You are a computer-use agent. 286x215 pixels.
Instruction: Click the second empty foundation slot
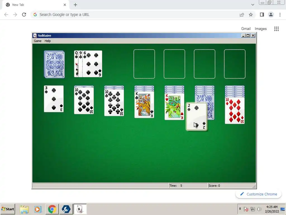[174, 64]
